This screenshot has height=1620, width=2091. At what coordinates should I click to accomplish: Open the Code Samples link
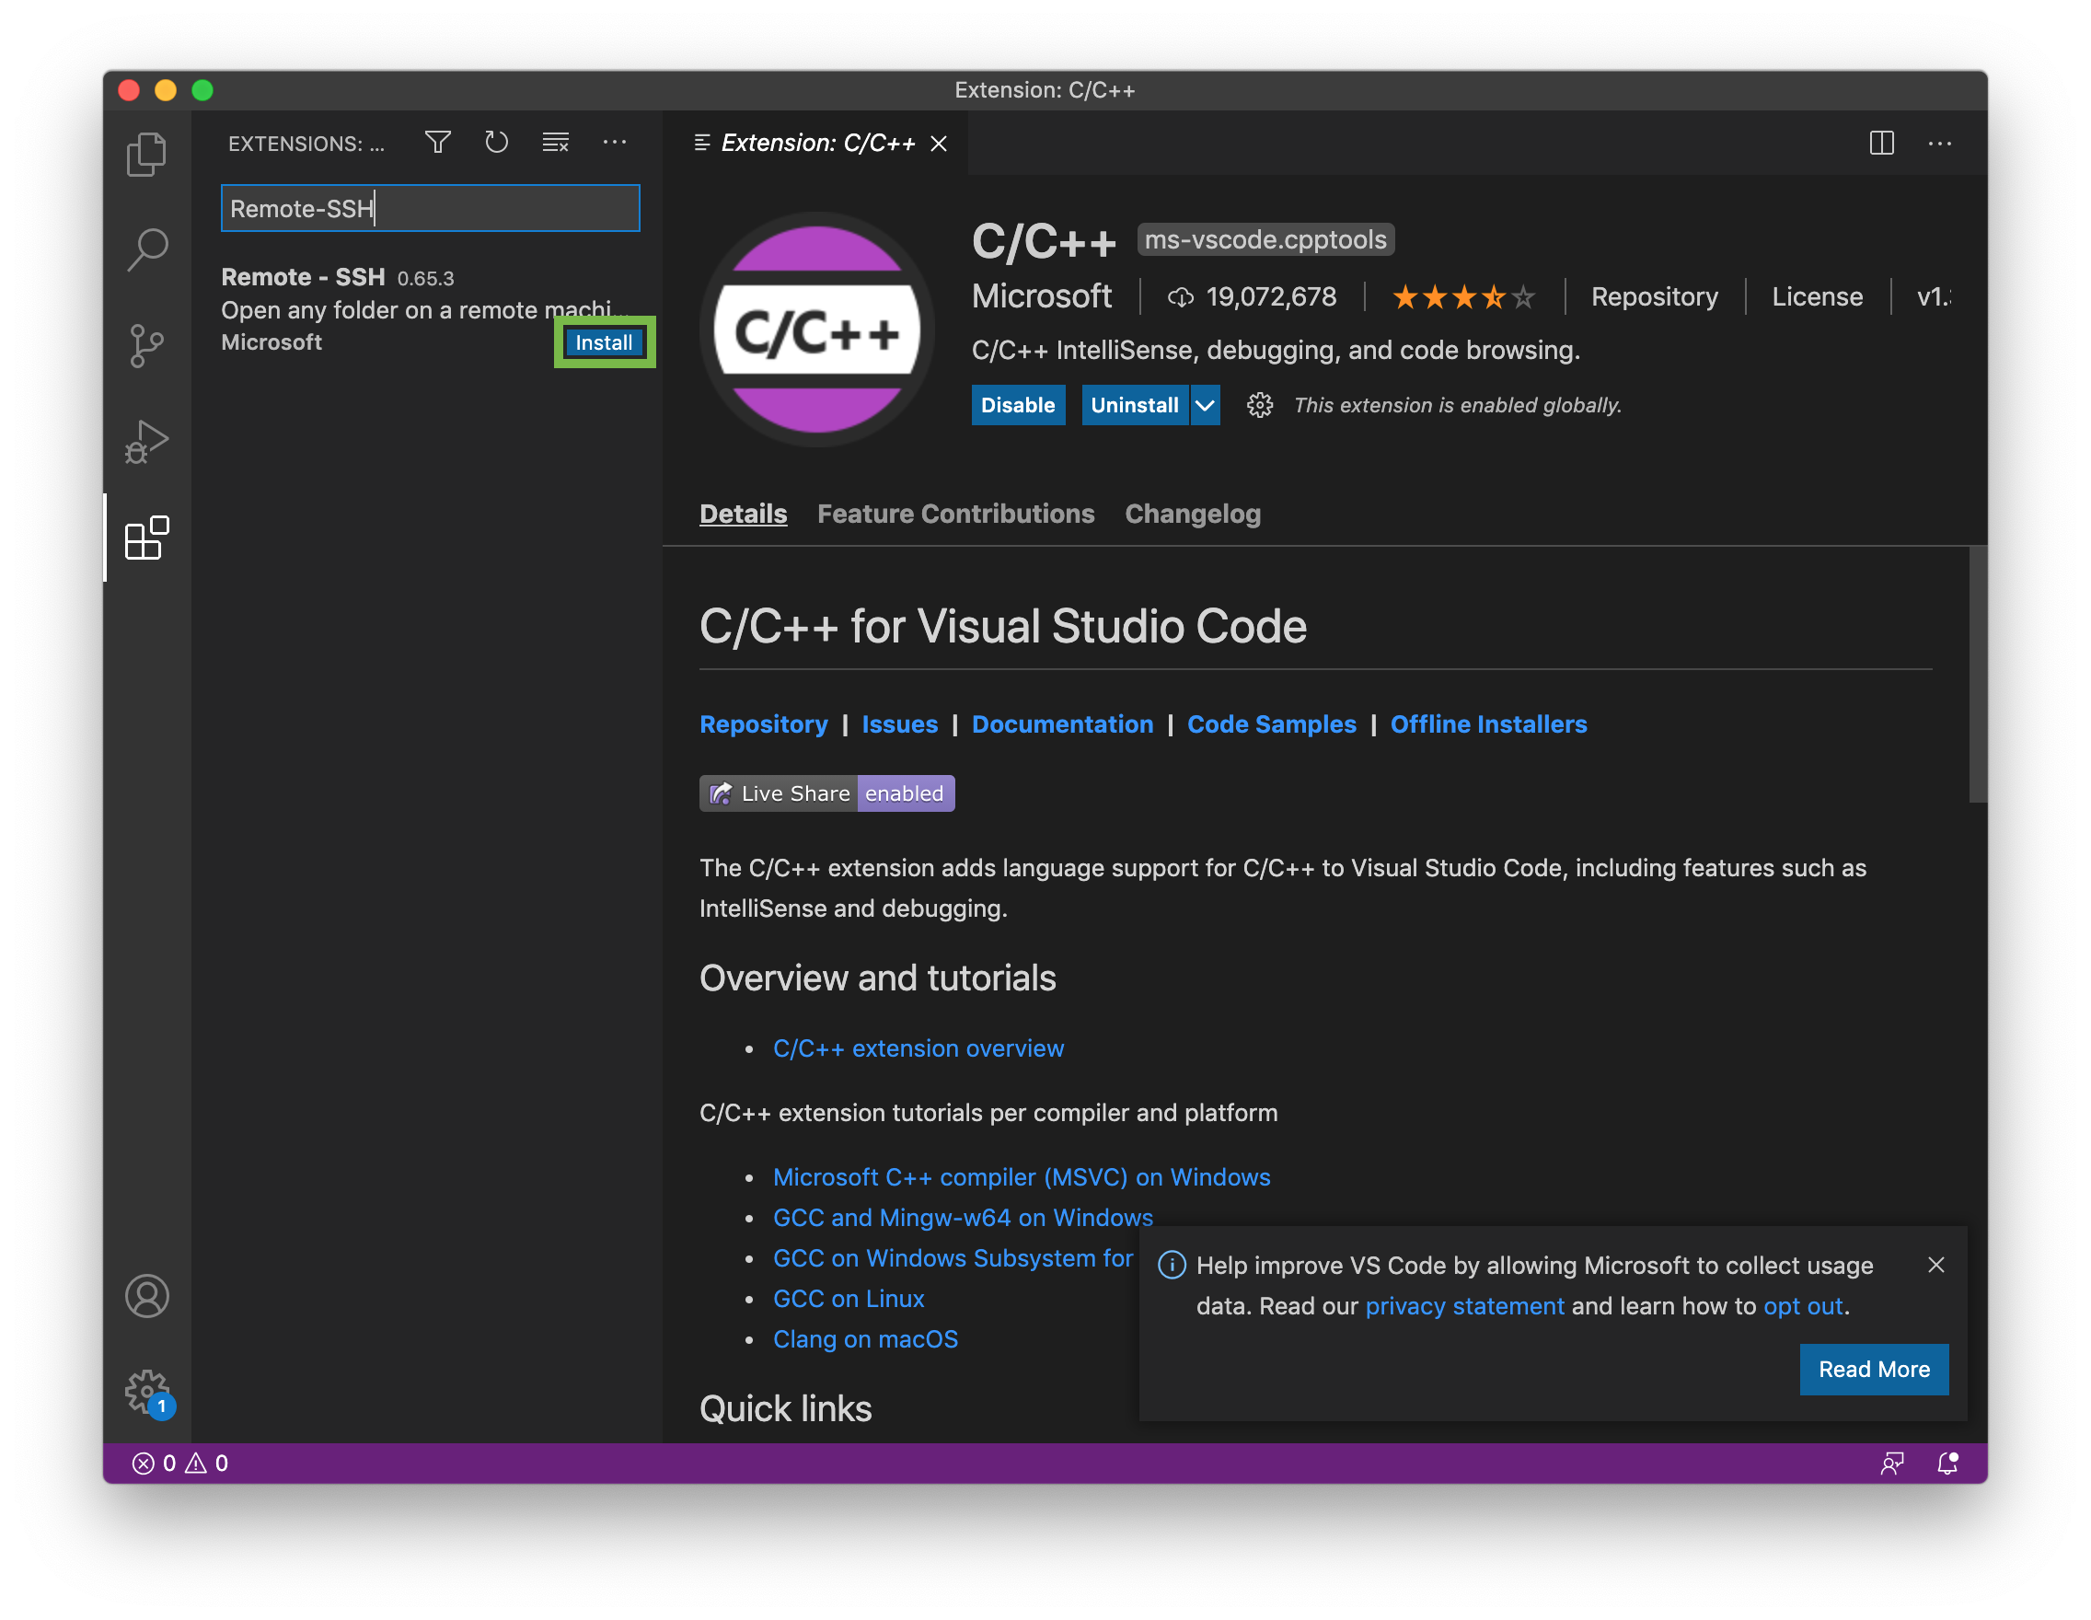pyautogui.click(x=1272, y=723)
